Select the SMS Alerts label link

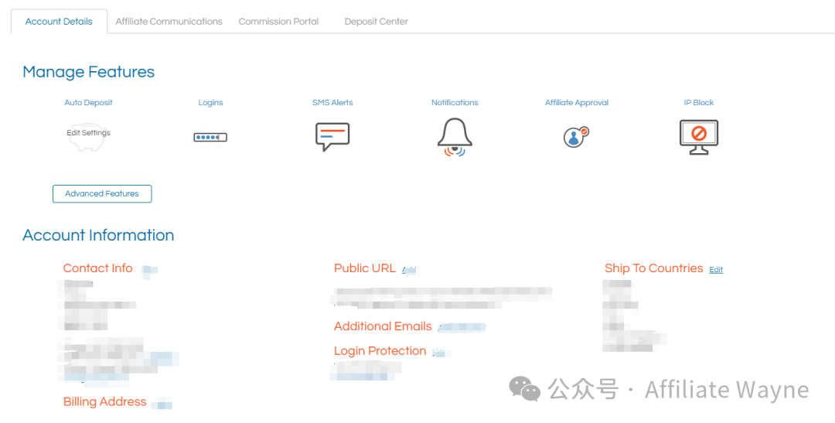tap(332, 102)
